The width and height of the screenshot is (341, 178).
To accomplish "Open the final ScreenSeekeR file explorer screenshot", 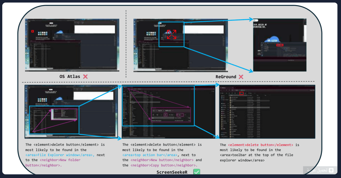I will point(267,112).
